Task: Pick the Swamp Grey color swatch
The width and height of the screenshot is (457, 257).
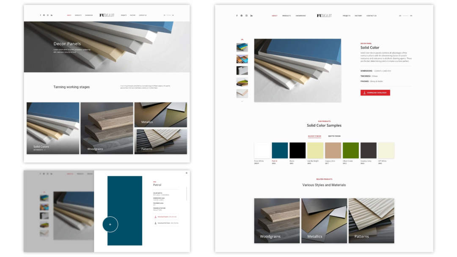Action: coord(369,151)
